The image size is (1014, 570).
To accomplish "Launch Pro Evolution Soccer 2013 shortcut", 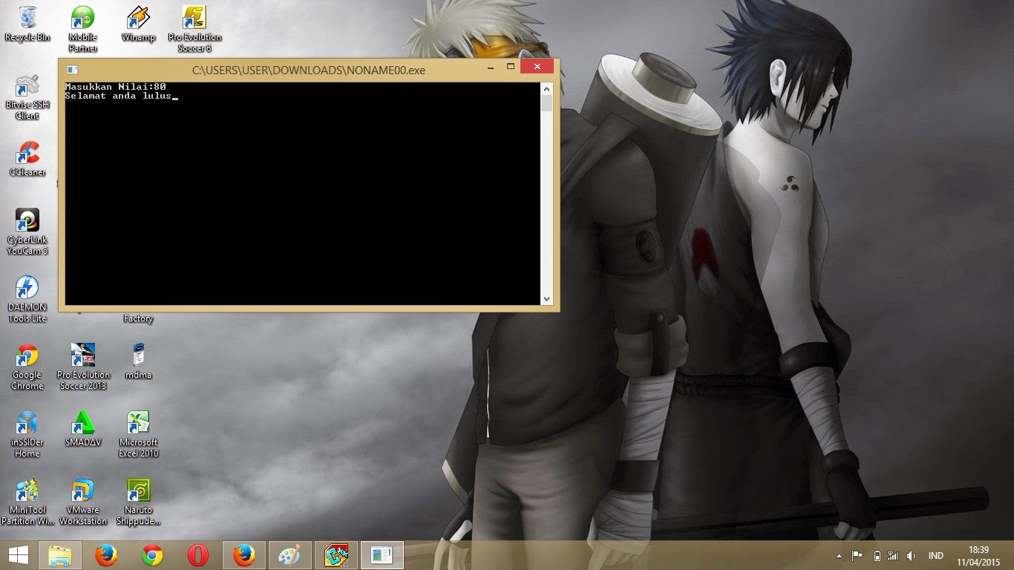I will [x=83, y=367].
